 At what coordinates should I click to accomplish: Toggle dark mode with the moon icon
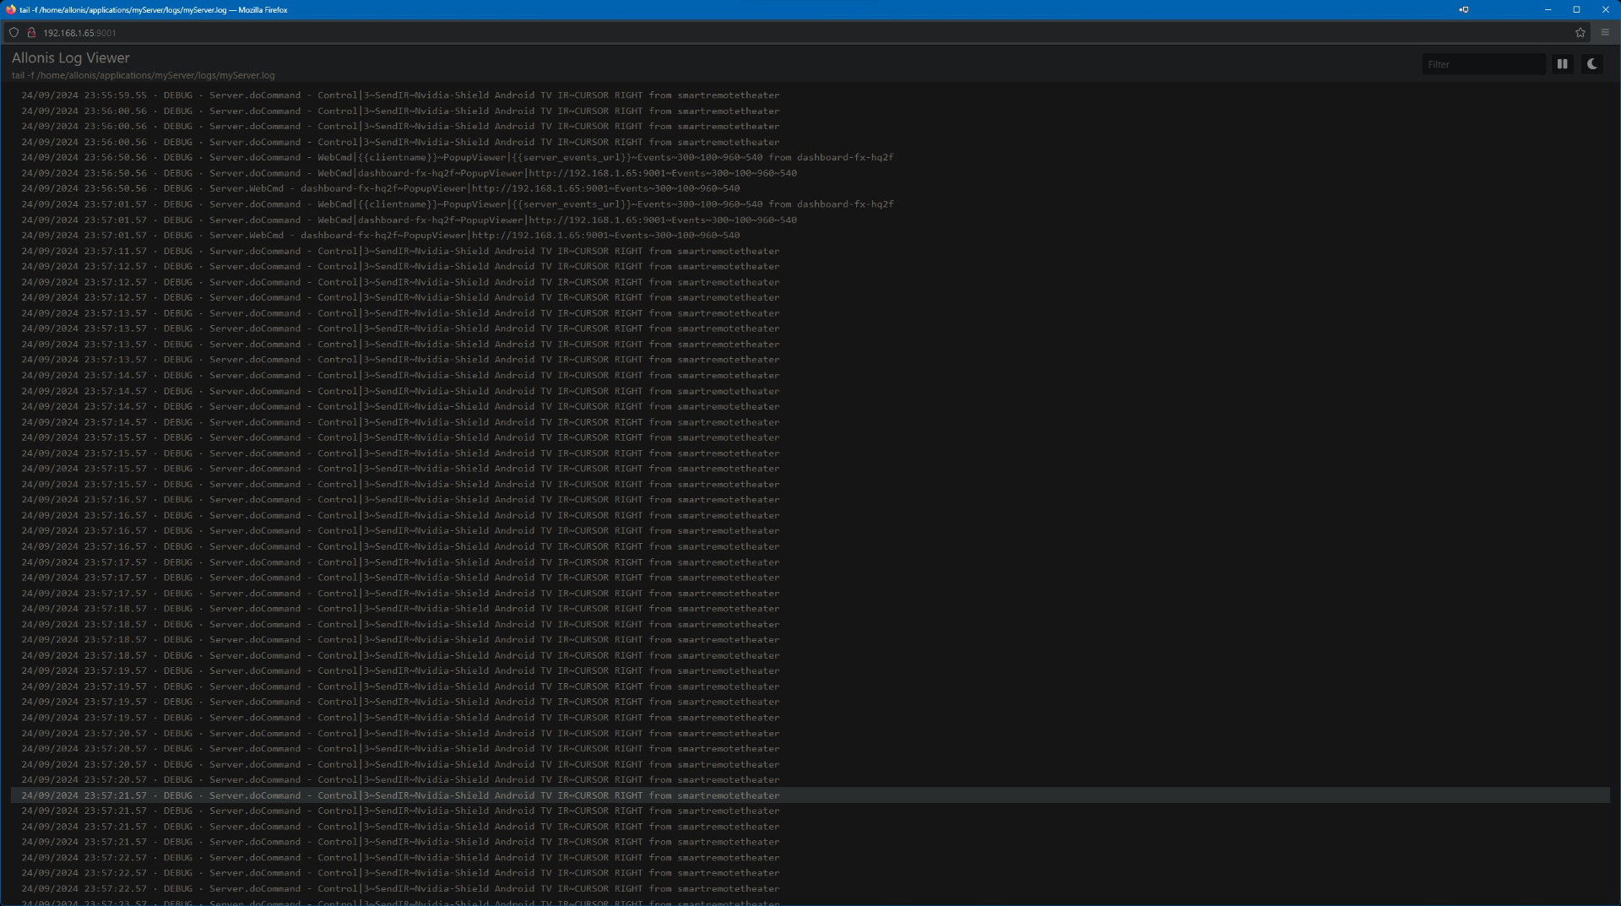[1591, 64]
